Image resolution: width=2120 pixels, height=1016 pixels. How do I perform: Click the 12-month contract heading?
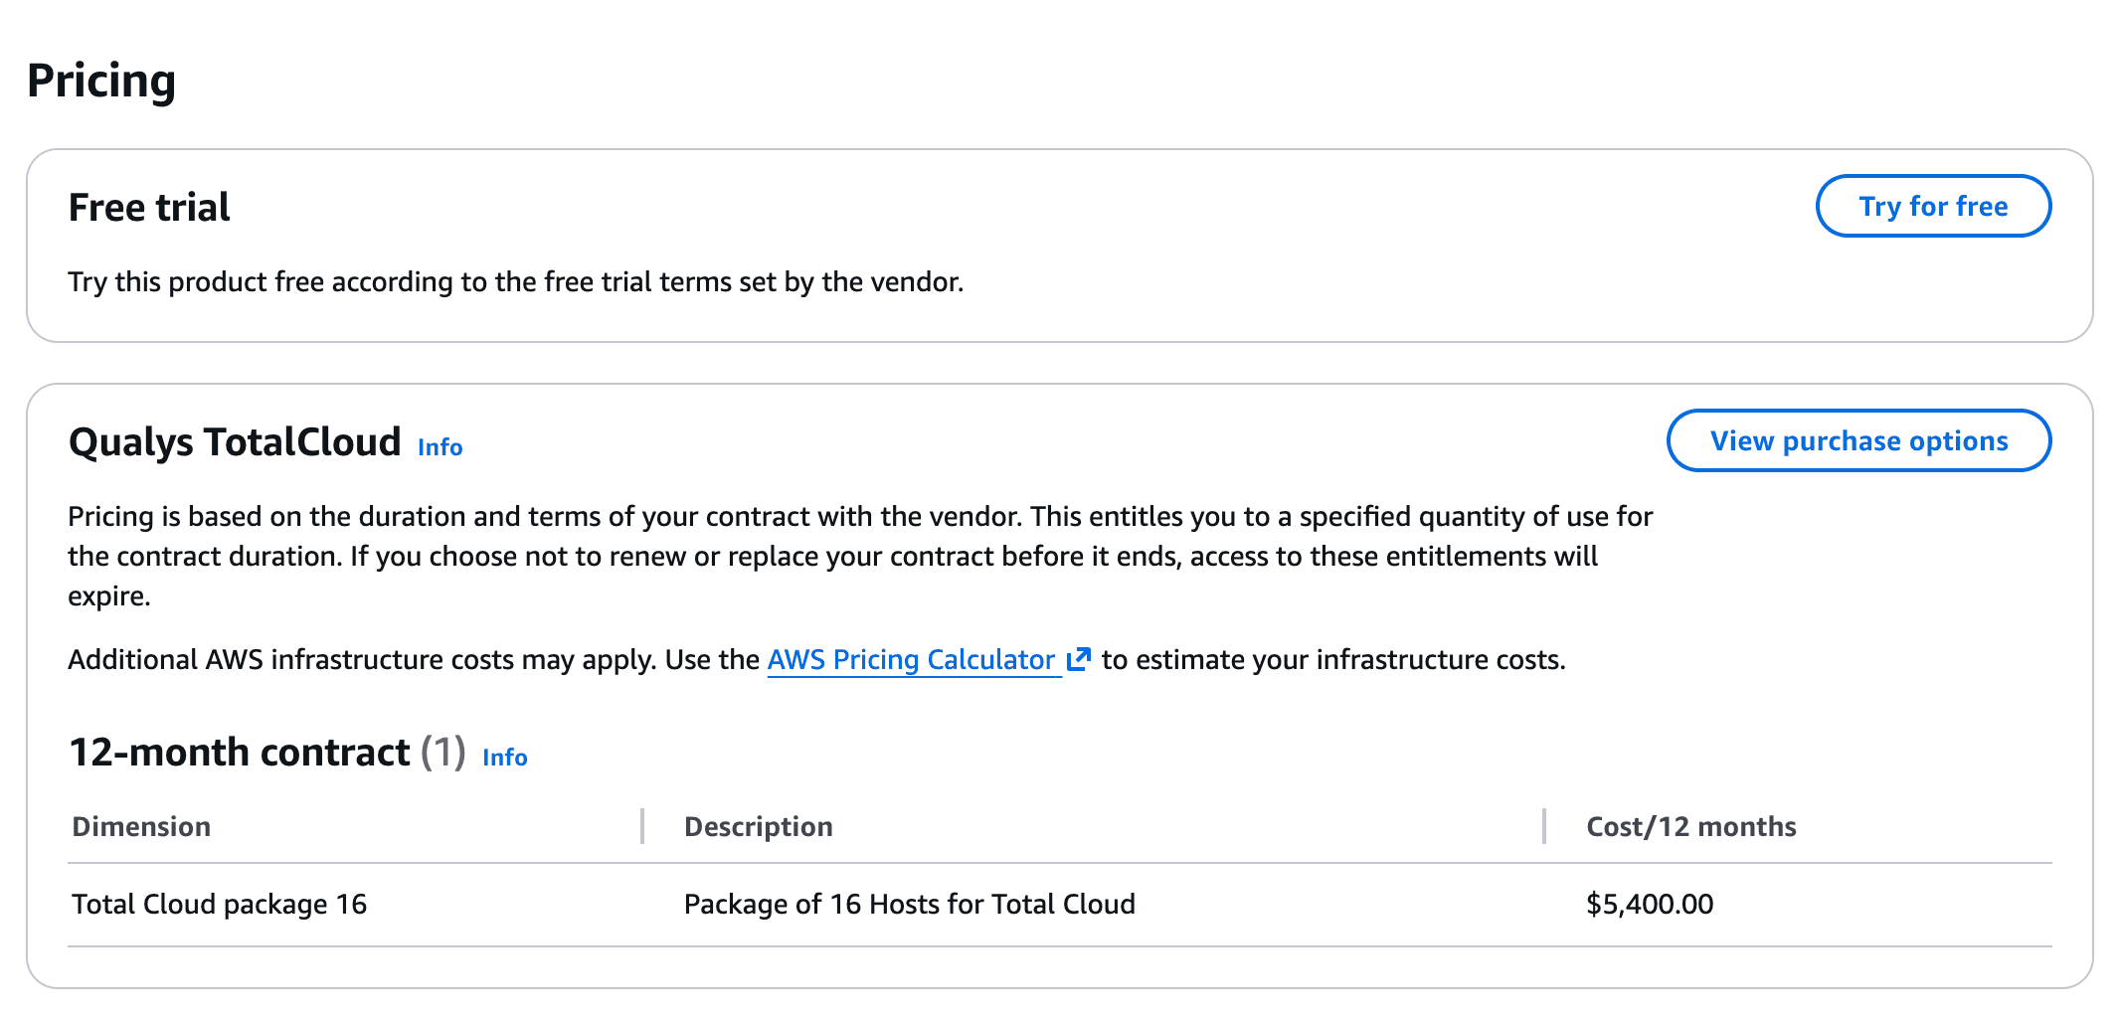(239, 753)
